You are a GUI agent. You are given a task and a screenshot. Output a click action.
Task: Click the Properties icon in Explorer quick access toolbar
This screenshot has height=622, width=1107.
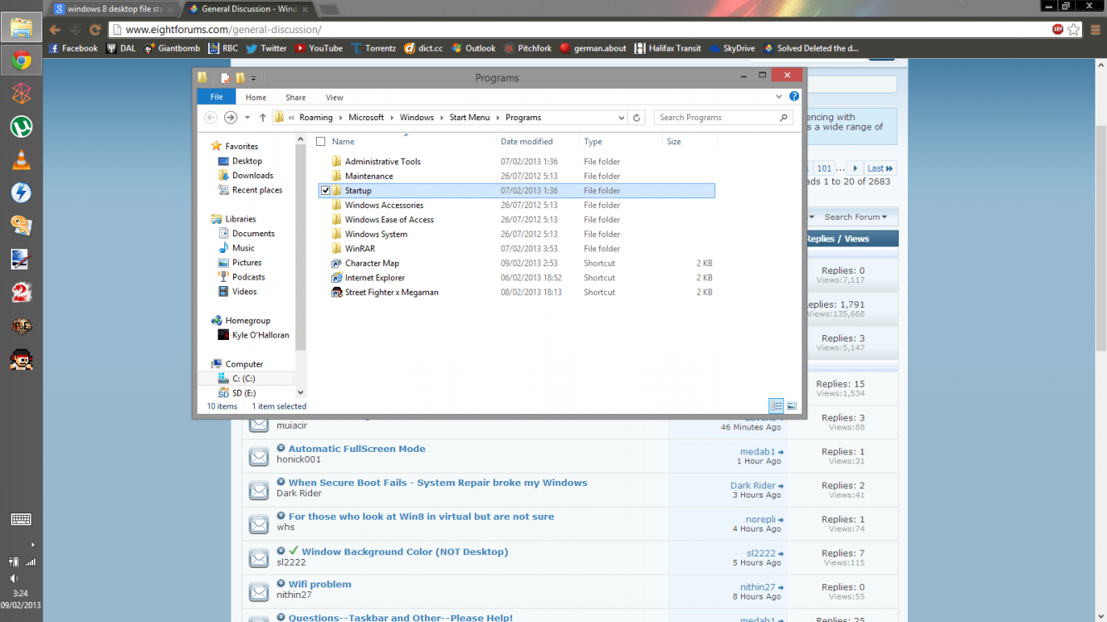coord(225,78)
